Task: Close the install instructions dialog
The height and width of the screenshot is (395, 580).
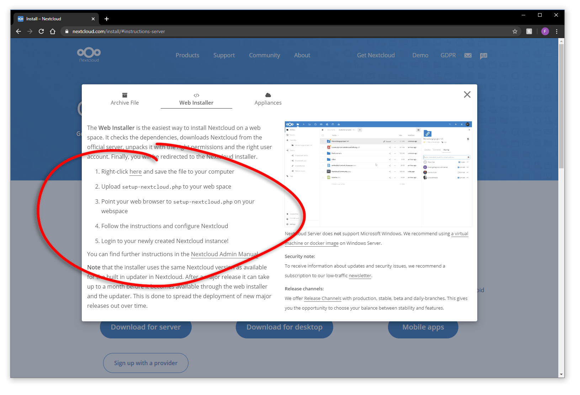Action: point(467,94)
